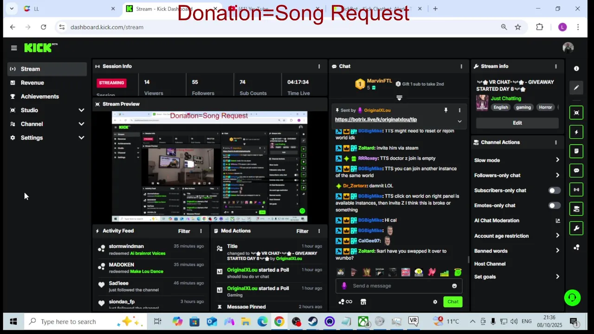Open the Mod Actions Filter

pos(302,231)
